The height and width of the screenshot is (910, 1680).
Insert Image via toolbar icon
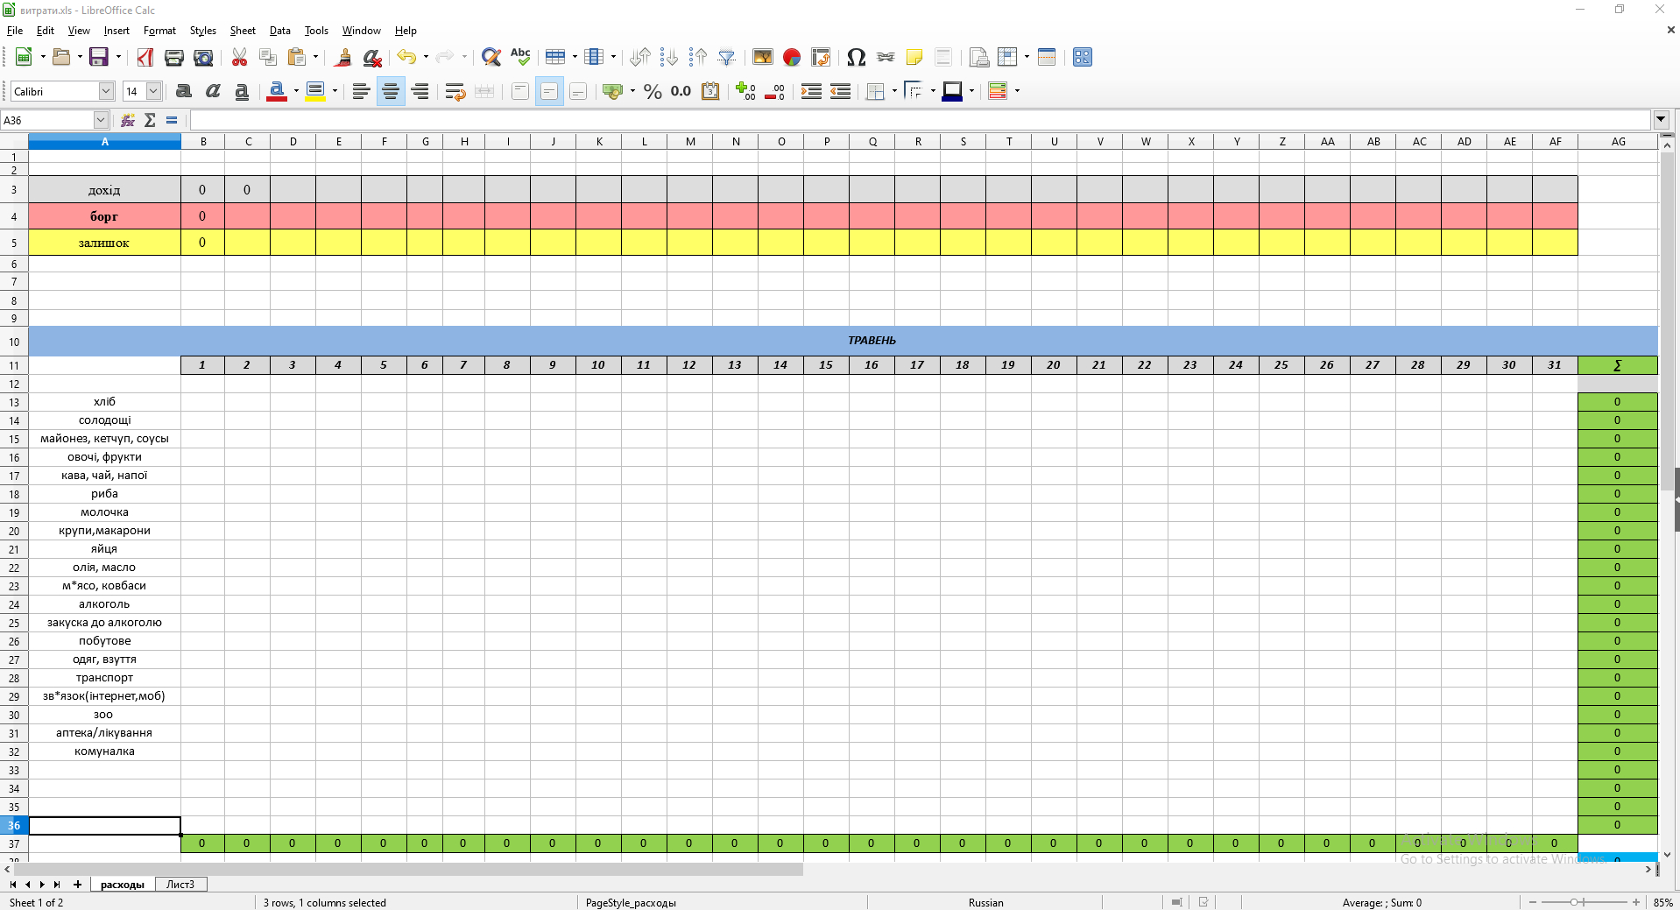(x=763, y=57)
